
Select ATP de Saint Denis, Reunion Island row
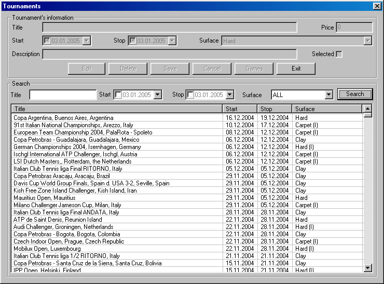pyautogui.click(x=187, y=220)
